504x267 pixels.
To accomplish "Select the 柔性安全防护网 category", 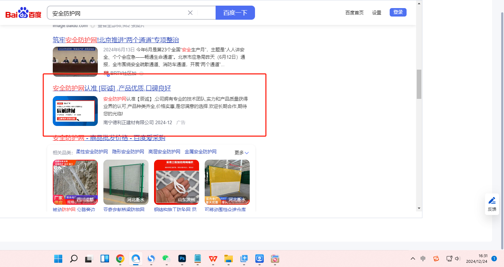I will coord(92,152).
